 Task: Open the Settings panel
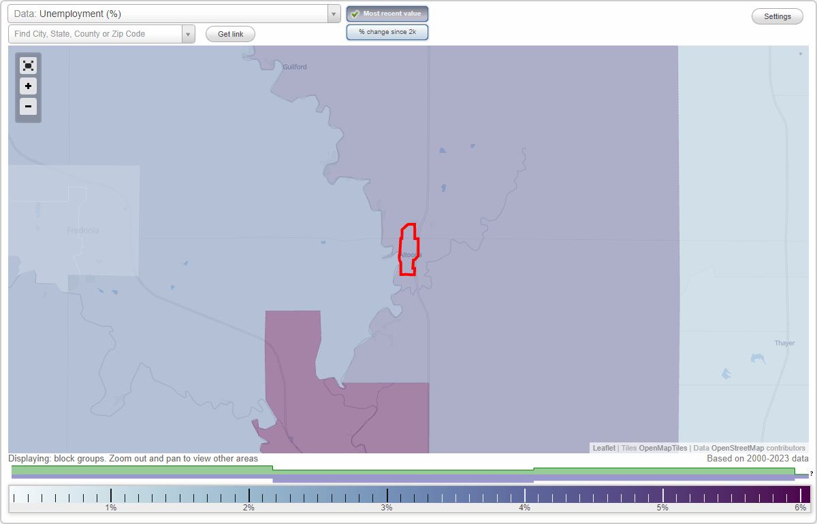[777, 16]
